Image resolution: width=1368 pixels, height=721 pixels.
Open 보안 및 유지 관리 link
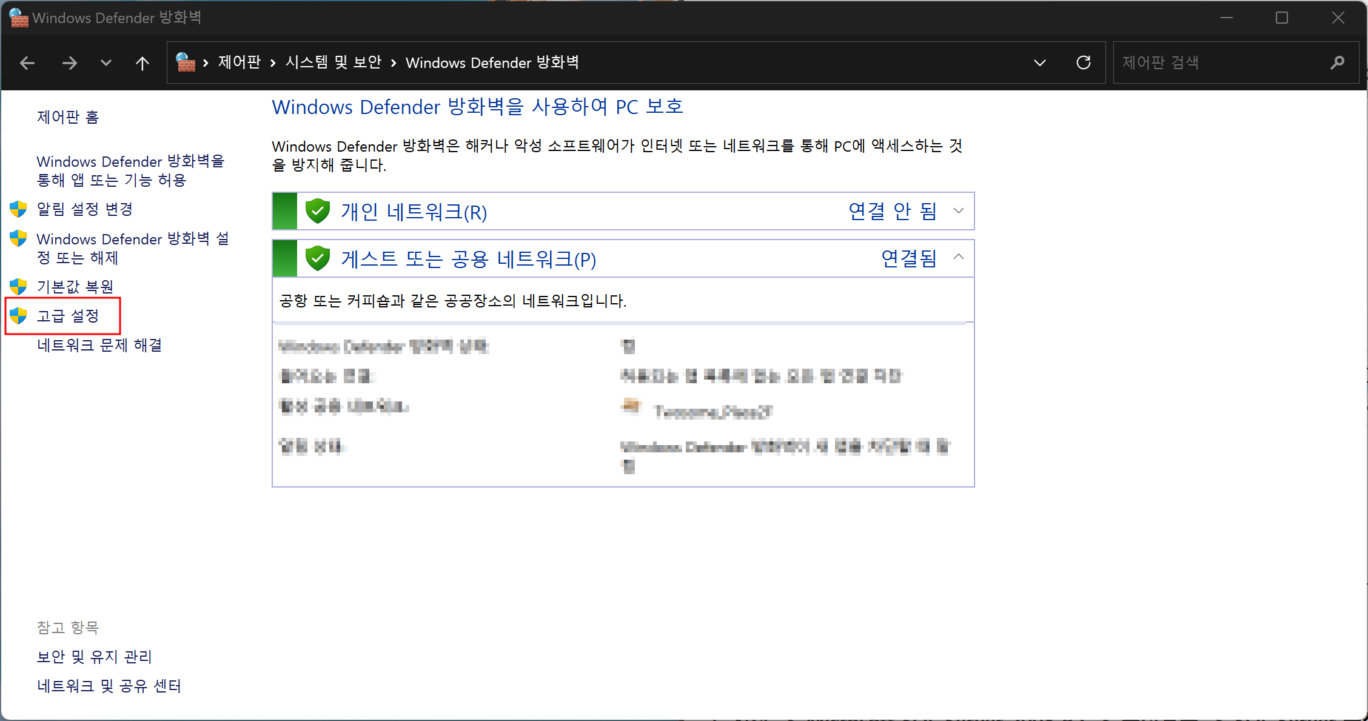coord(95,657)
